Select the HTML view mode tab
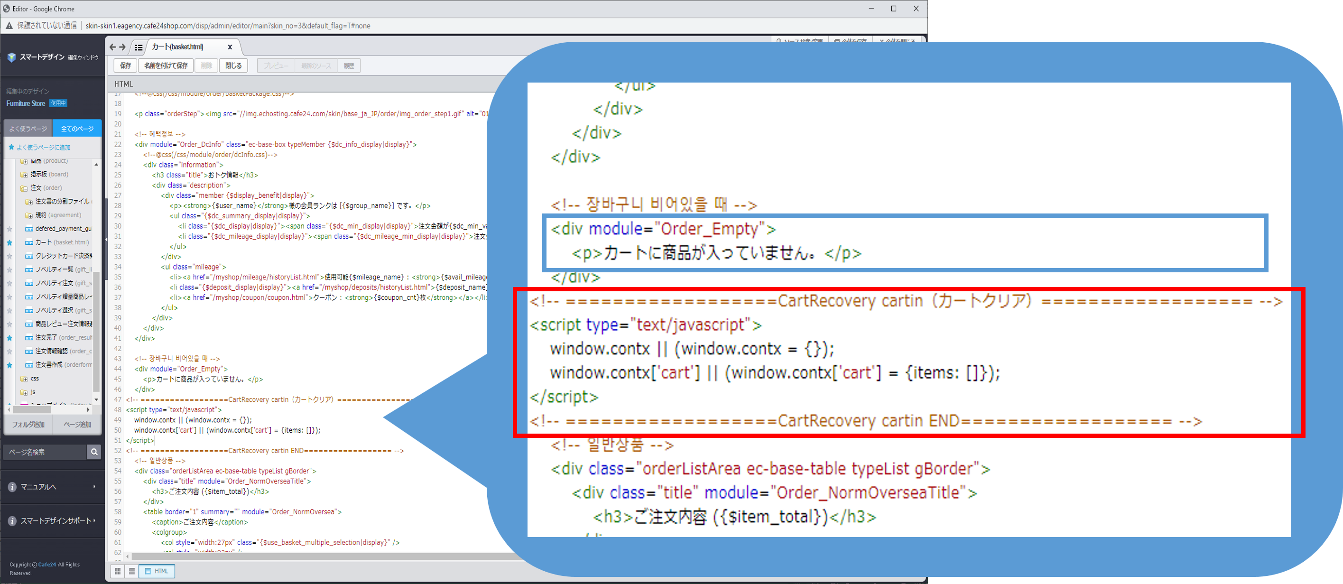The image size is (1343, 584). click(x=157, y=571)
